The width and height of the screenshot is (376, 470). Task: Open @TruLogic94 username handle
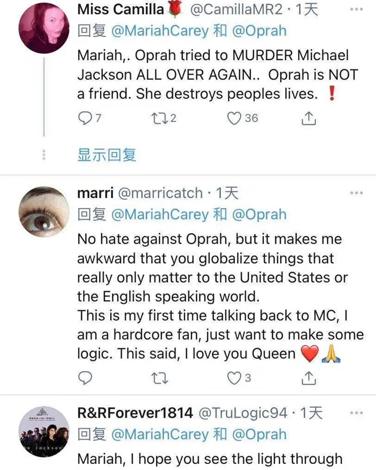[242, 412]
